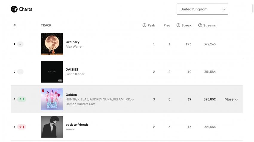Click the red down-1 rank change badge
Screen dimensions: 254x142
[22, 127]
